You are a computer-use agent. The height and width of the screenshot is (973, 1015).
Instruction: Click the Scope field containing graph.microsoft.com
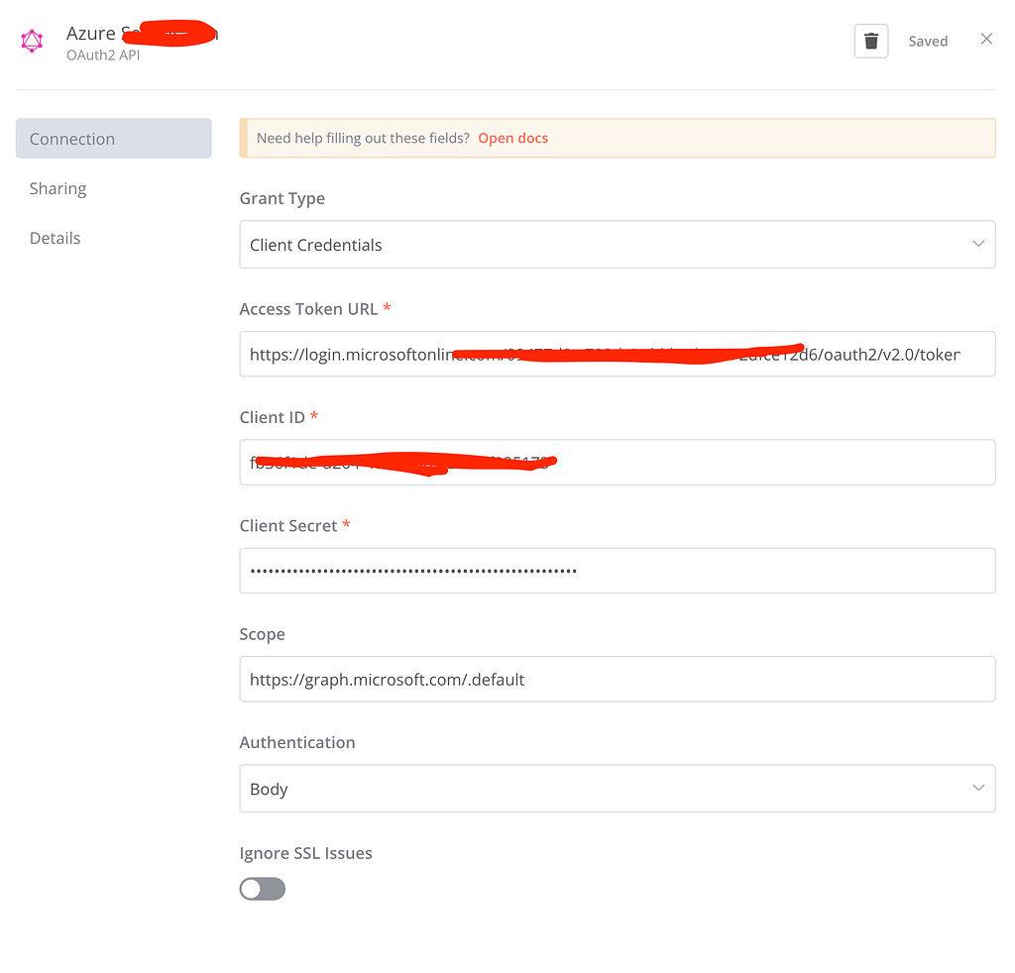[x=617, y=679]
